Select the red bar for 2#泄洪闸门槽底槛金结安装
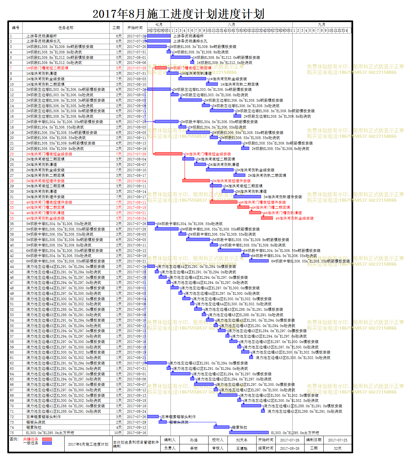The height and width of the screenshot is (460, 404). pyautogui.click(x=169, y=154)
